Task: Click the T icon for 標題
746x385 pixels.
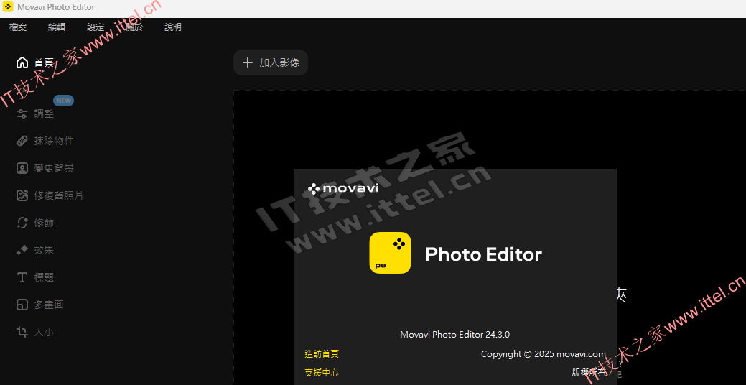Action: point(22,277)
